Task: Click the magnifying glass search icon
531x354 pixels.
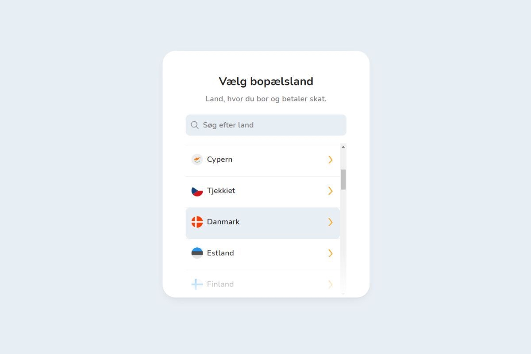Action: coord(195,125)
